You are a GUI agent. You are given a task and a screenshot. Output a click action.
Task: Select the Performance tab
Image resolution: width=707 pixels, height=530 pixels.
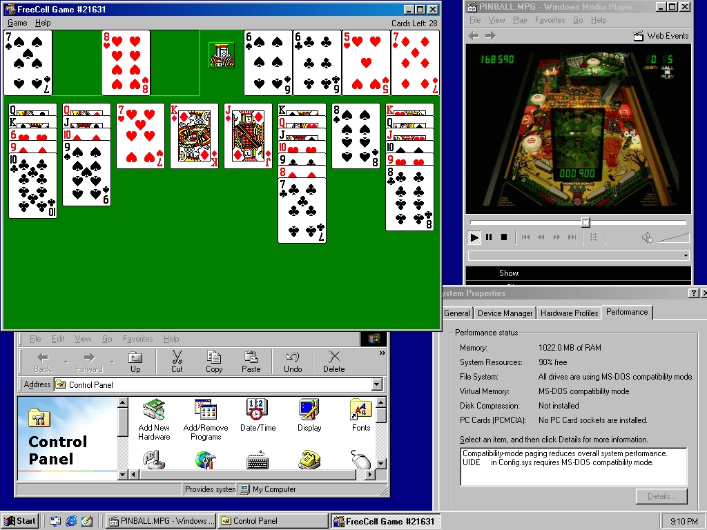[627, 312]
